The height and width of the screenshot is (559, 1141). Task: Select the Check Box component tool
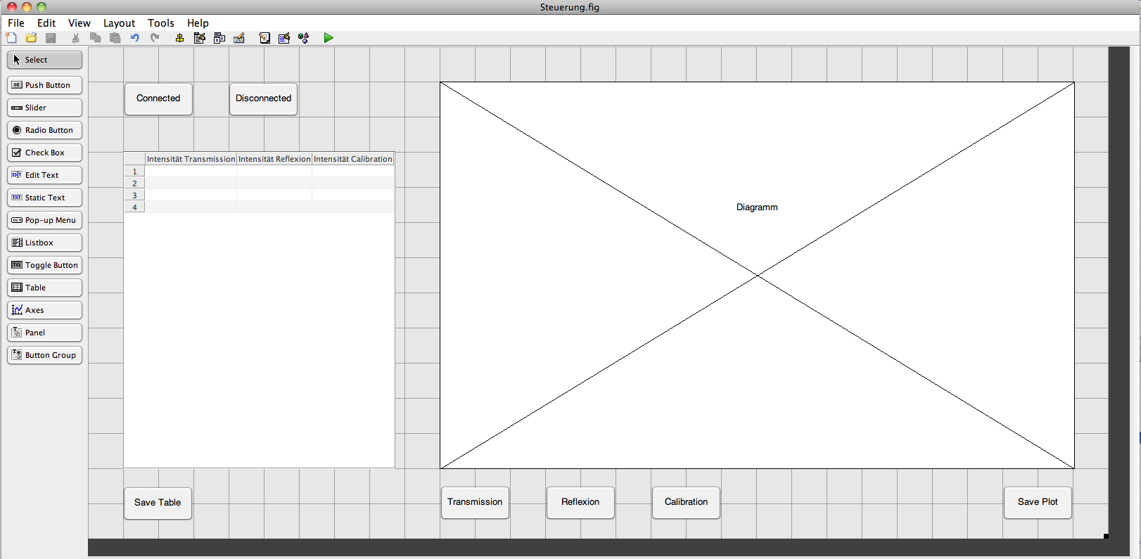coord(44,153)
